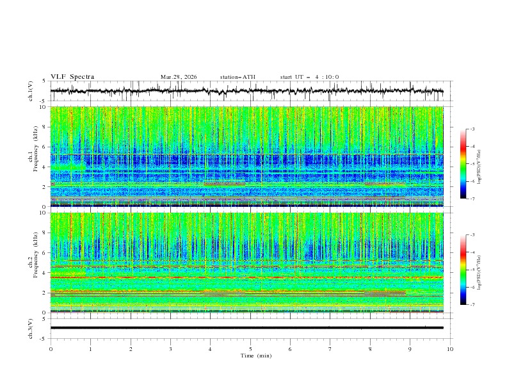Click the log(PSD) label beside ch.1 color bar
This screenshot has height=392, width=507.
click(x=479, y=167)
